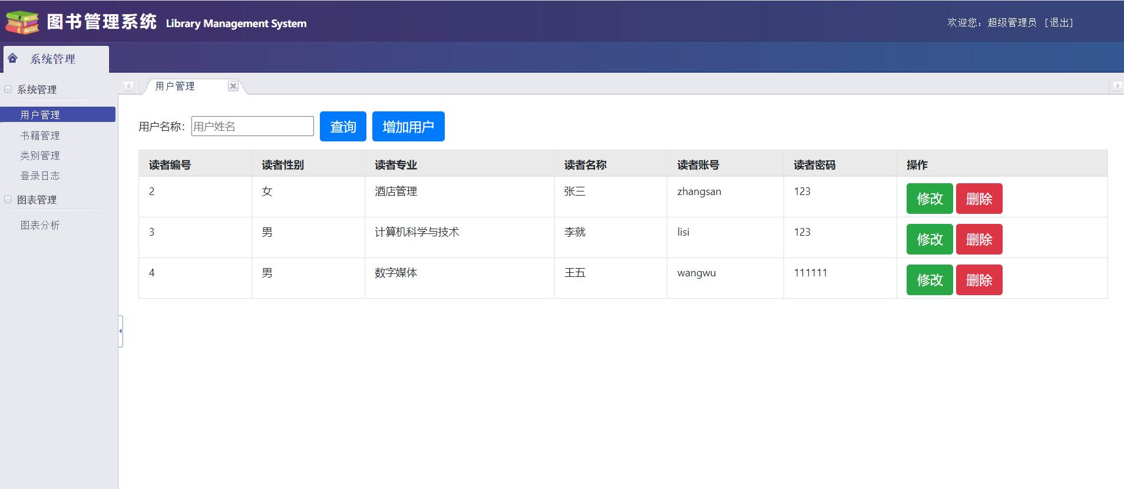Image resolution: width=1124 pixels, height=489 pixels.
Task: Collapse the sidebar using the splitter handle
Action: (120, 331)
